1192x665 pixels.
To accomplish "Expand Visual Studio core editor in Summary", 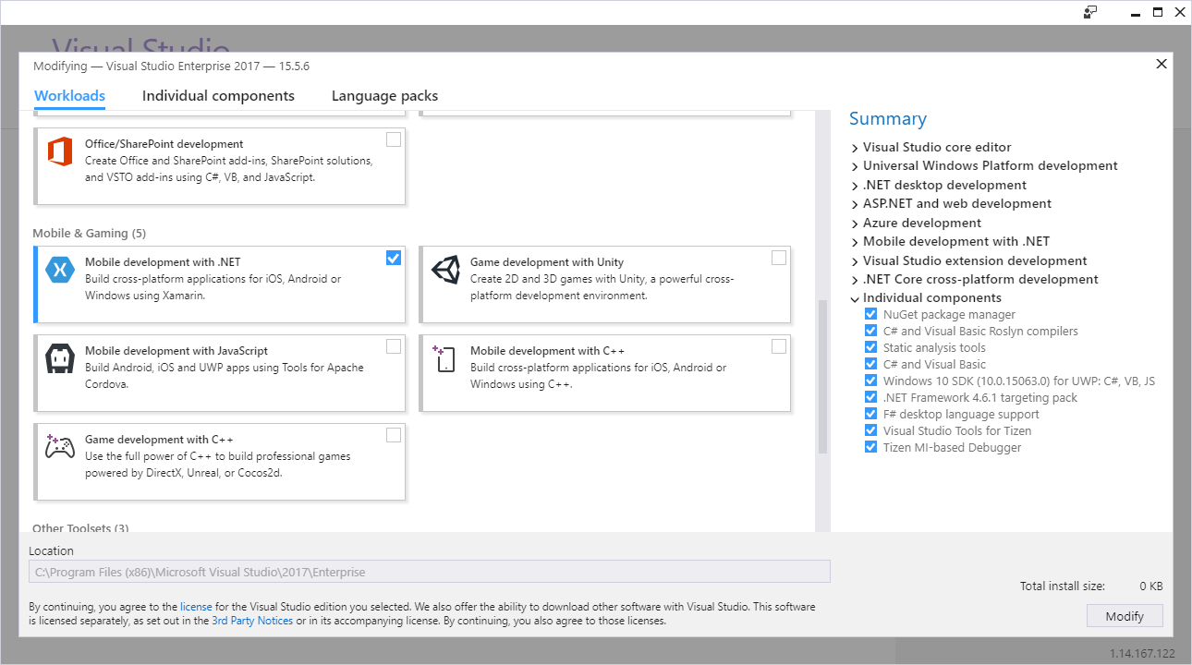I will [855, 148].
